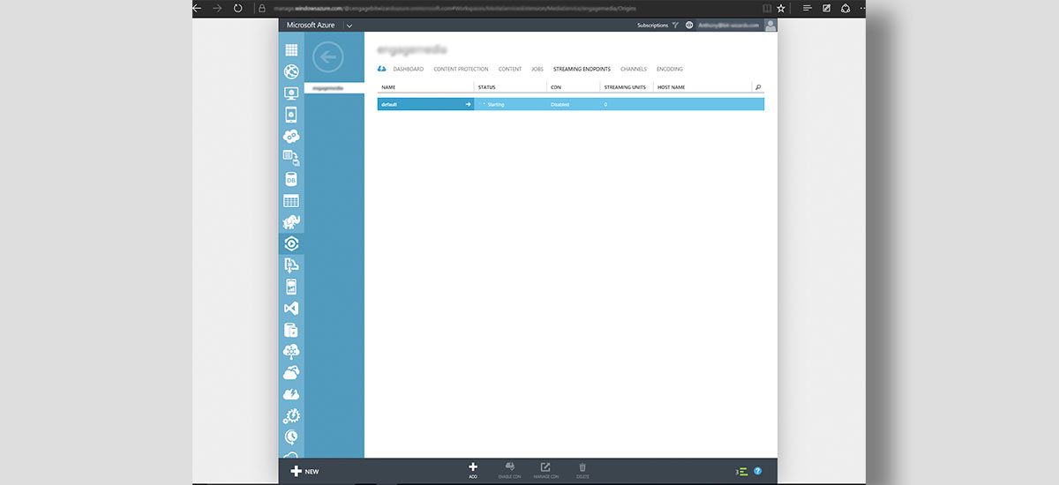Screen dimensions: 1059x485
Task: Click the Subscriptions filter funnel icon
Action: [675, 26]
